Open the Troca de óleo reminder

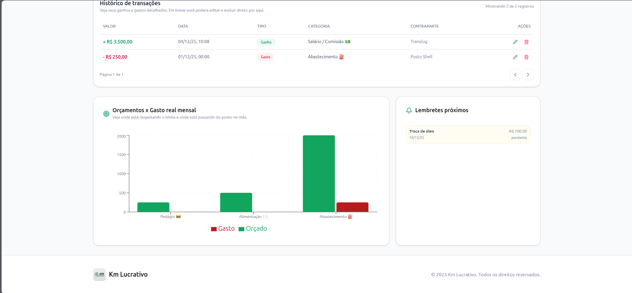click(468, 135)
